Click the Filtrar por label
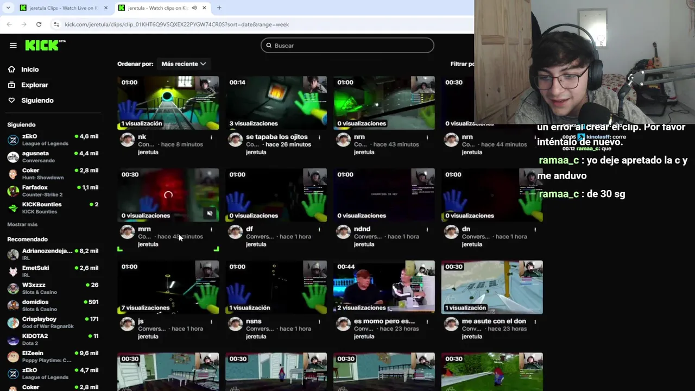 462,64
